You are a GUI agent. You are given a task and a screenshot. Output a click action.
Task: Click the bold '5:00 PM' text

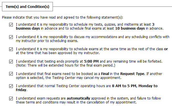point(91,61)
